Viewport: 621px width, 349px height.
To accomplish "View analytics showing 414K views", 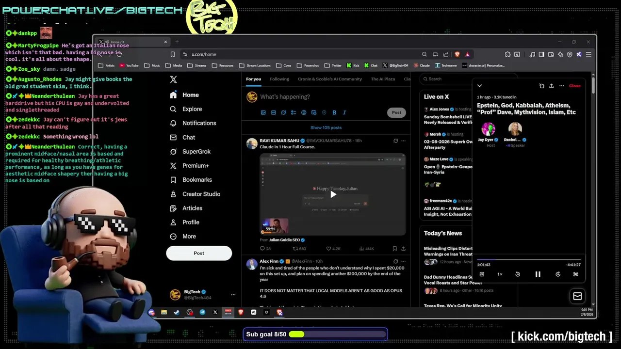I will [366, 249].
